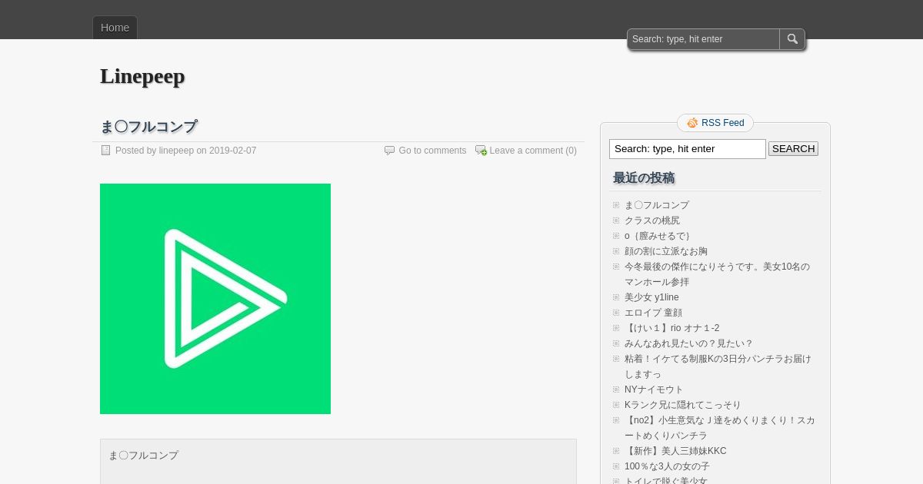Click the ま〇フルコンプ text in content box
Screen dimensions: 923x484
point(143,456)
